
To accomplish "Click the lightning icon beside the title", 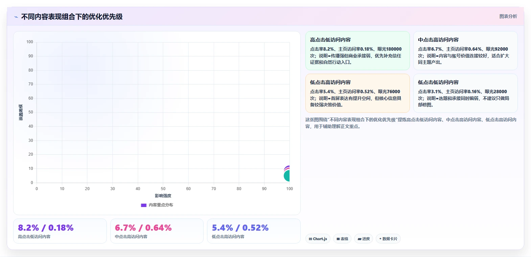I will point(16,17).
